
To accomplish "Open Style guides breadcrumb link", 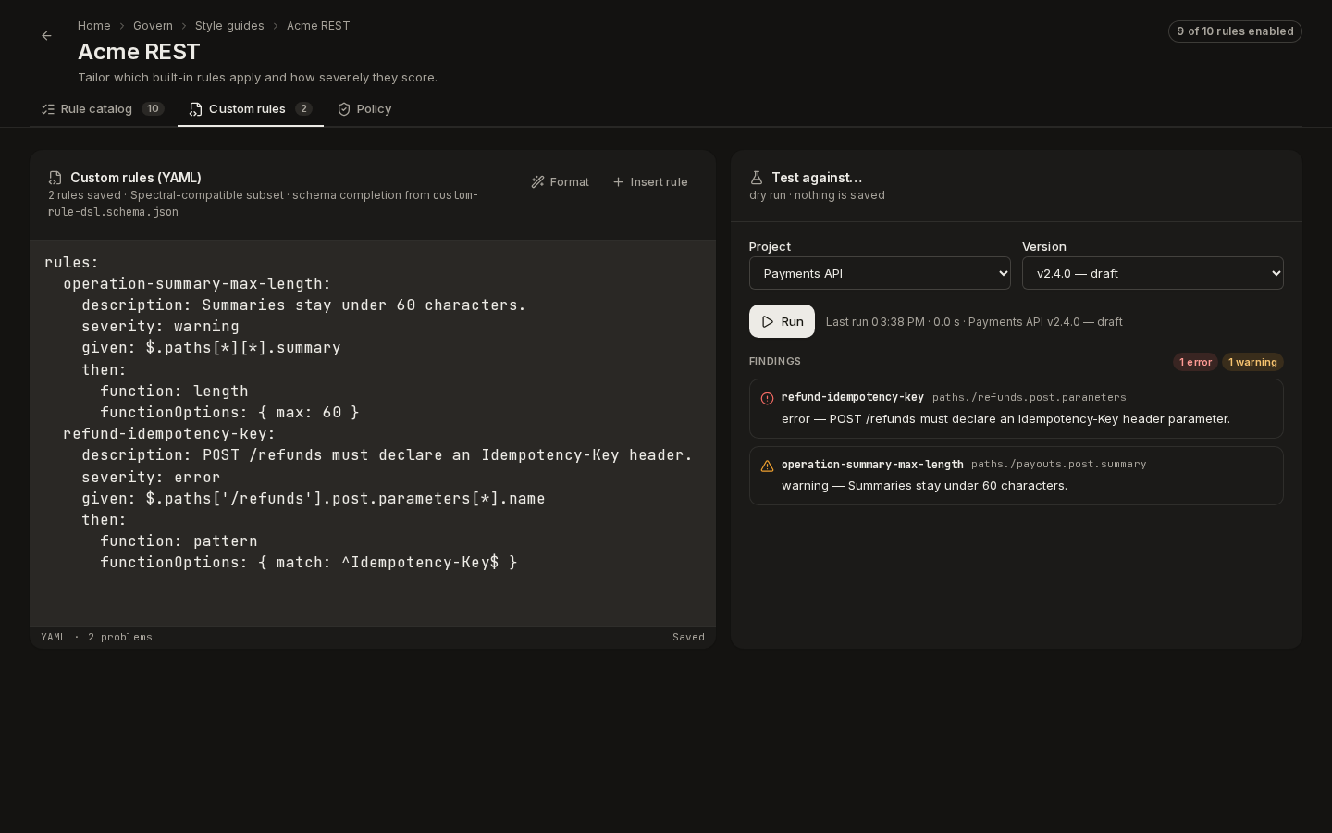I will 229,26.
